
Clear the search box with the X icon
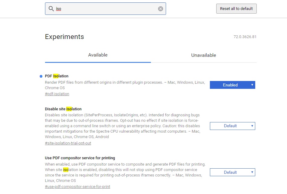click(x=161, y=9)
